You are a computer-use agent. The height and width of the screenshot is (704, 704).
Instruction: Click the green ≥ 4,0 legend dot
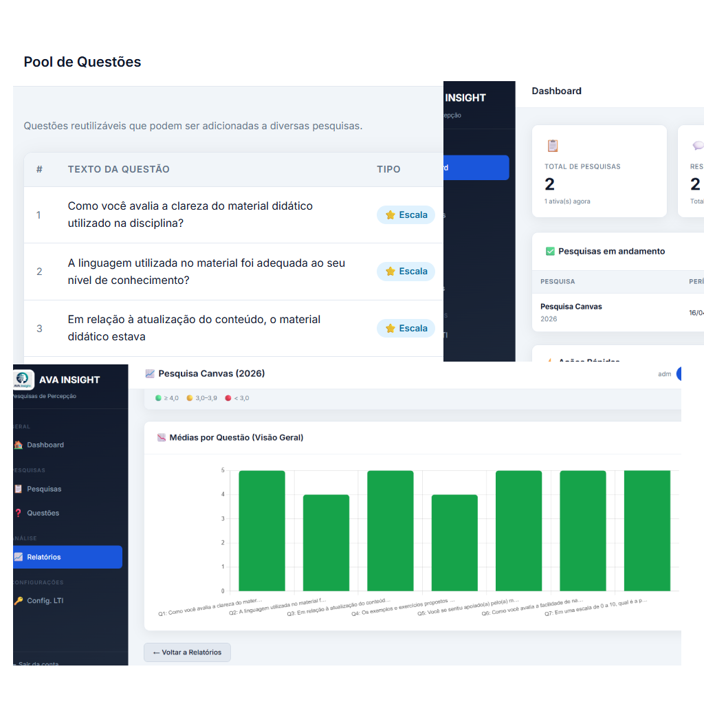pos(158,398)
